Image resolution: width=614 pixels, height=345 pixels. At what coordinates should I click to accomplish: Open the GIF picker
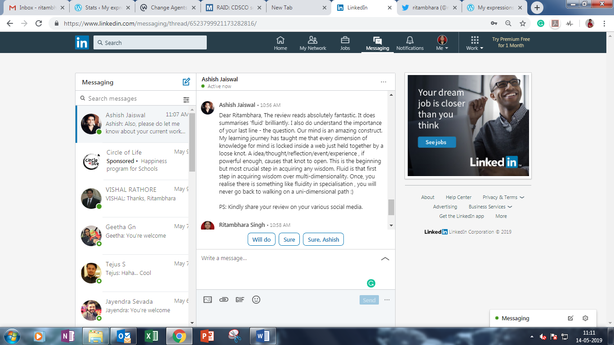click(240, 300)
